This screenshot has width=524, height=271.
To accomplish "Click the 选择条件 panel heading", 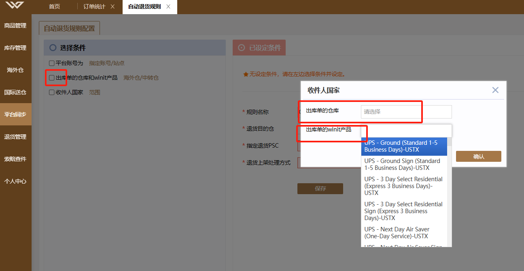I will 73,48.
